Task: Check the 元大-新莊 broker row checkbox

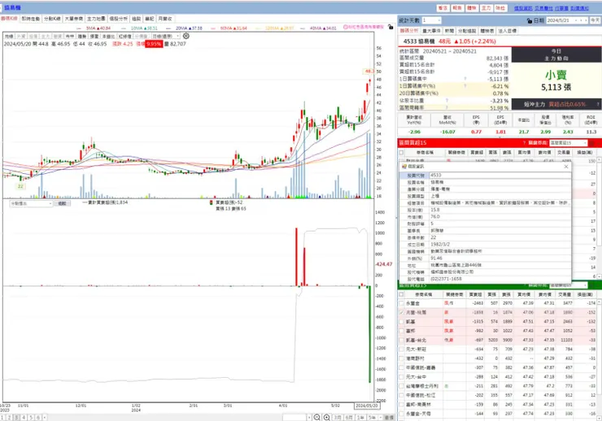Action: click(402, 349)
